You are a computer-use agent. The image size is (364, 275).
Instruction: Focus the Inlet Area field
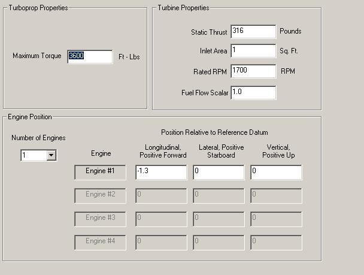click(x=253, y=51)
